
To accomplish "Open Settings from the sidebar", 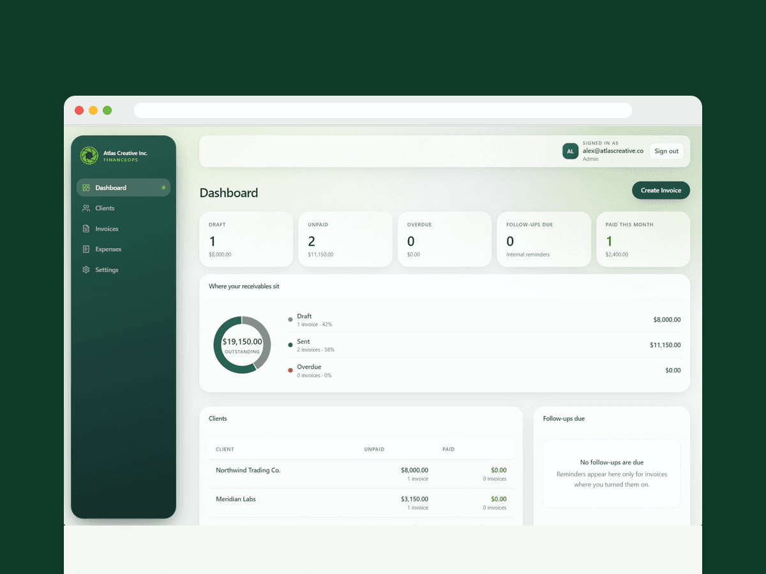I will (123, 270).
